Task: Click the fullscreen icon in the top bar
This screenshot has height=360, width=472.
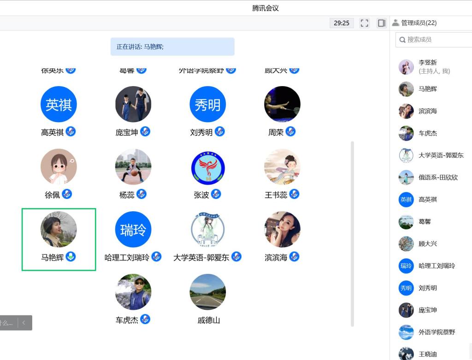Action: coord(365,23)
